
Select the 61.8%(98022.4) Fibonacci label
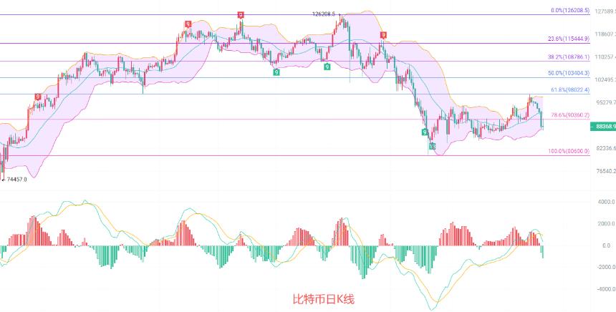click(570, 90)
